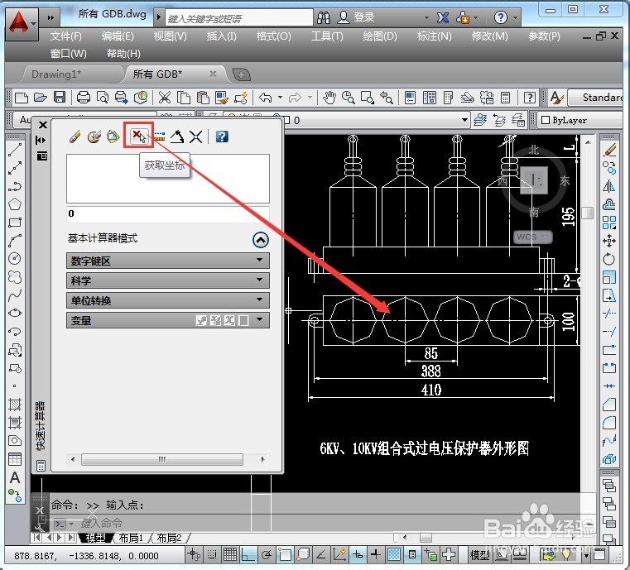Toggle Quick Properties in status bar
The width and height of the screenshot is (630, 570).
[411, 555]
